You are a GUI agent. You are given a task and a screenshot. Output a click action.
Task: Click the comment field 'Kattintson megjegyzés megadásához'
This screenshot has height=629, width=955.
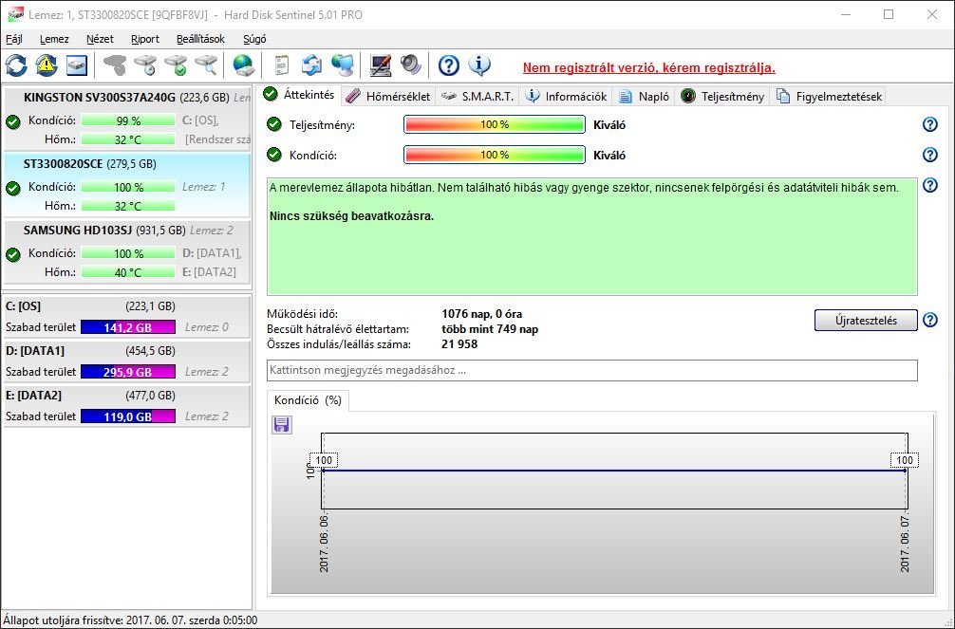(x=592, y=370)
